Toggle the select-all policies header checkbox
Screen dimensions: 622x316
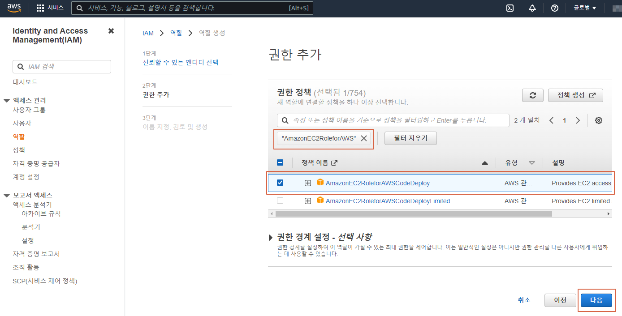280,163
